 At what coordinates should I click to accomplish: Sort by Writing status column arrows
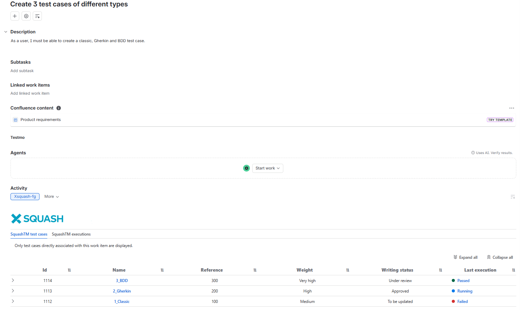(440, 270)
